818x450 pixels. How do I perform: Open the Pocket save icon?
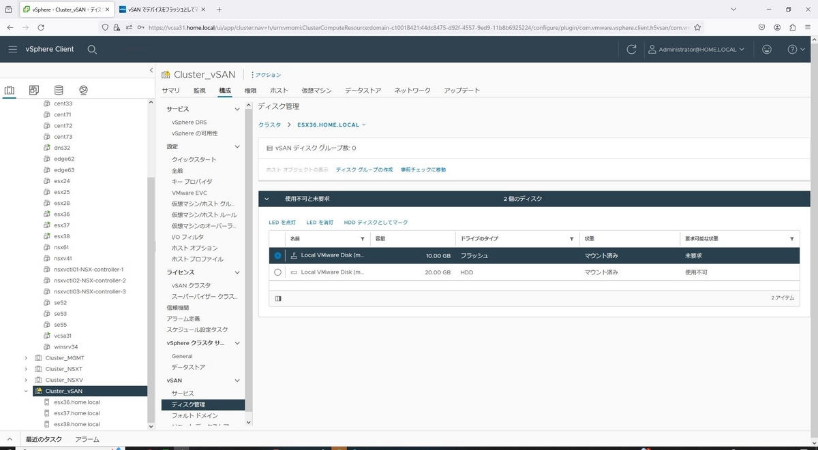tap(761, 27)
